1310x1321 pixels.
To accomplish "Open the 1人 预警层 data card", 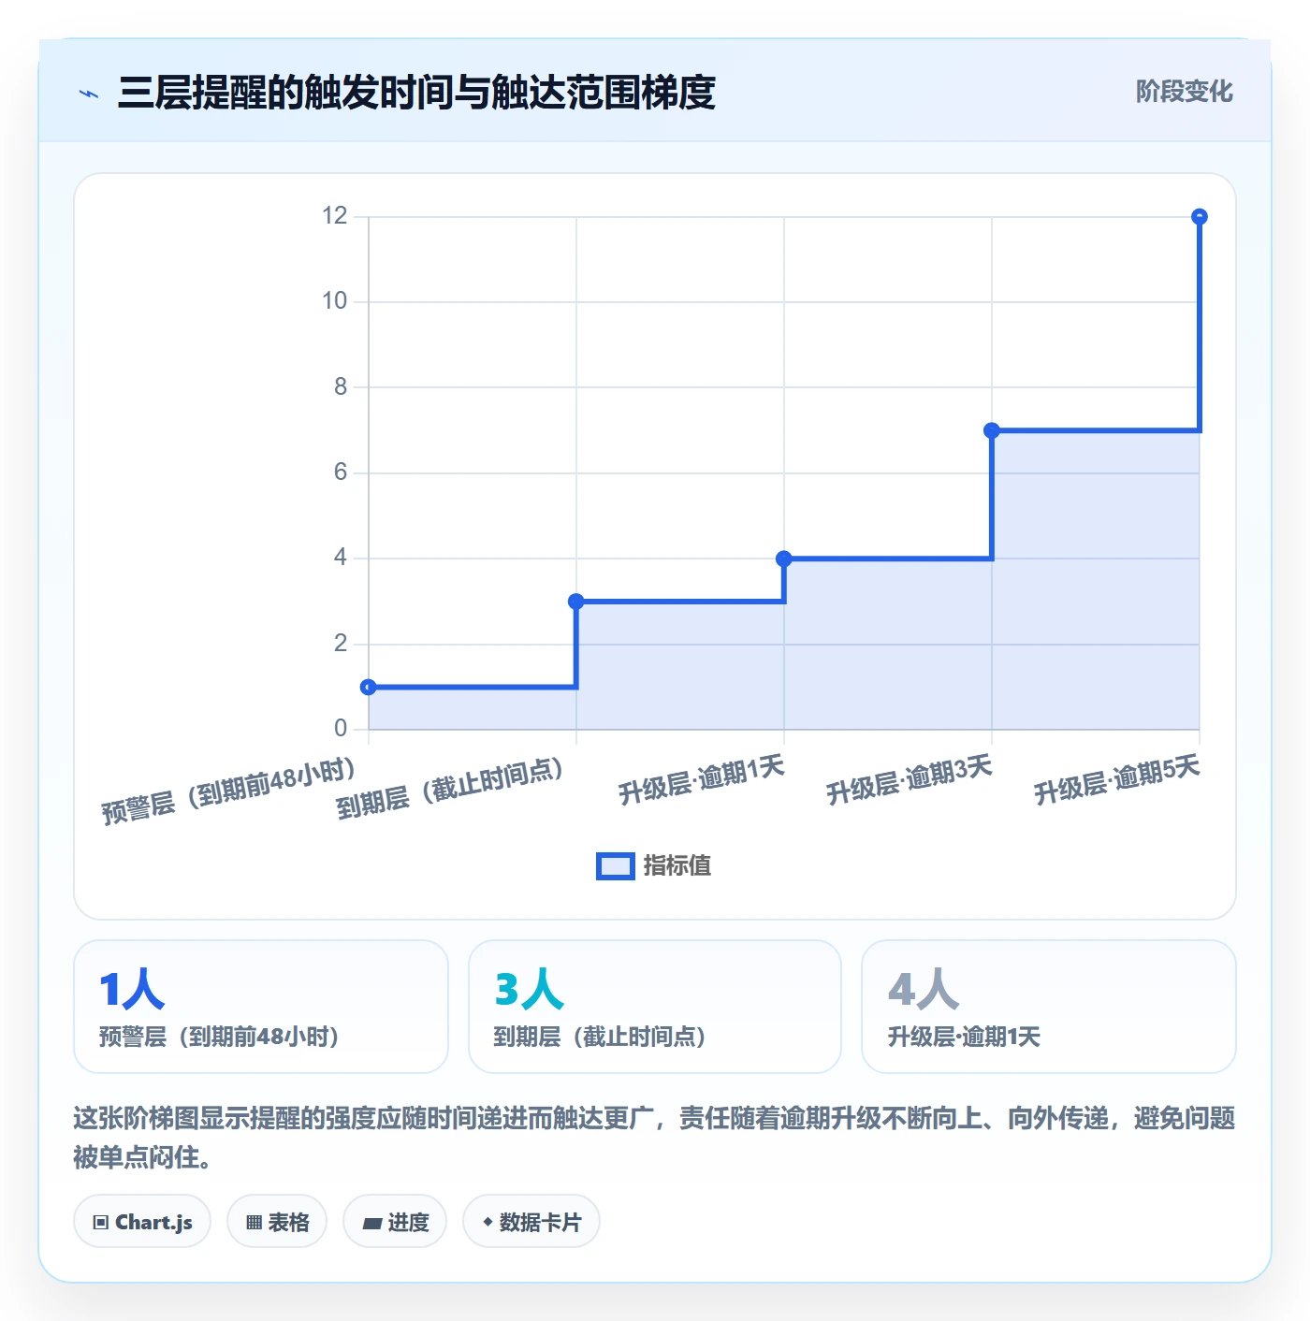I will [261, 1007].
